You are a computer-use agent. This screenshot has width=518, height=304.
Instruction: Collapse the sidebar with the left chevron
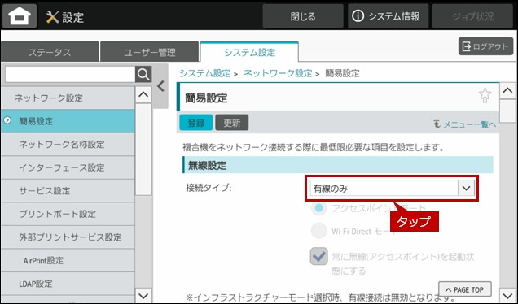[161, 86]
